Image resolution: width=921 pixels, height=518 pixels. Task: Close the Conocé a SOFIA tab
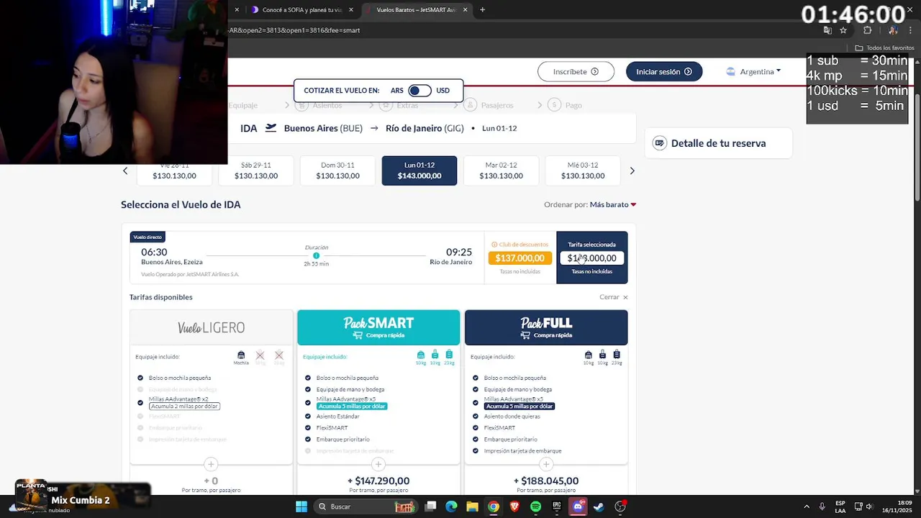pos(351,10)
